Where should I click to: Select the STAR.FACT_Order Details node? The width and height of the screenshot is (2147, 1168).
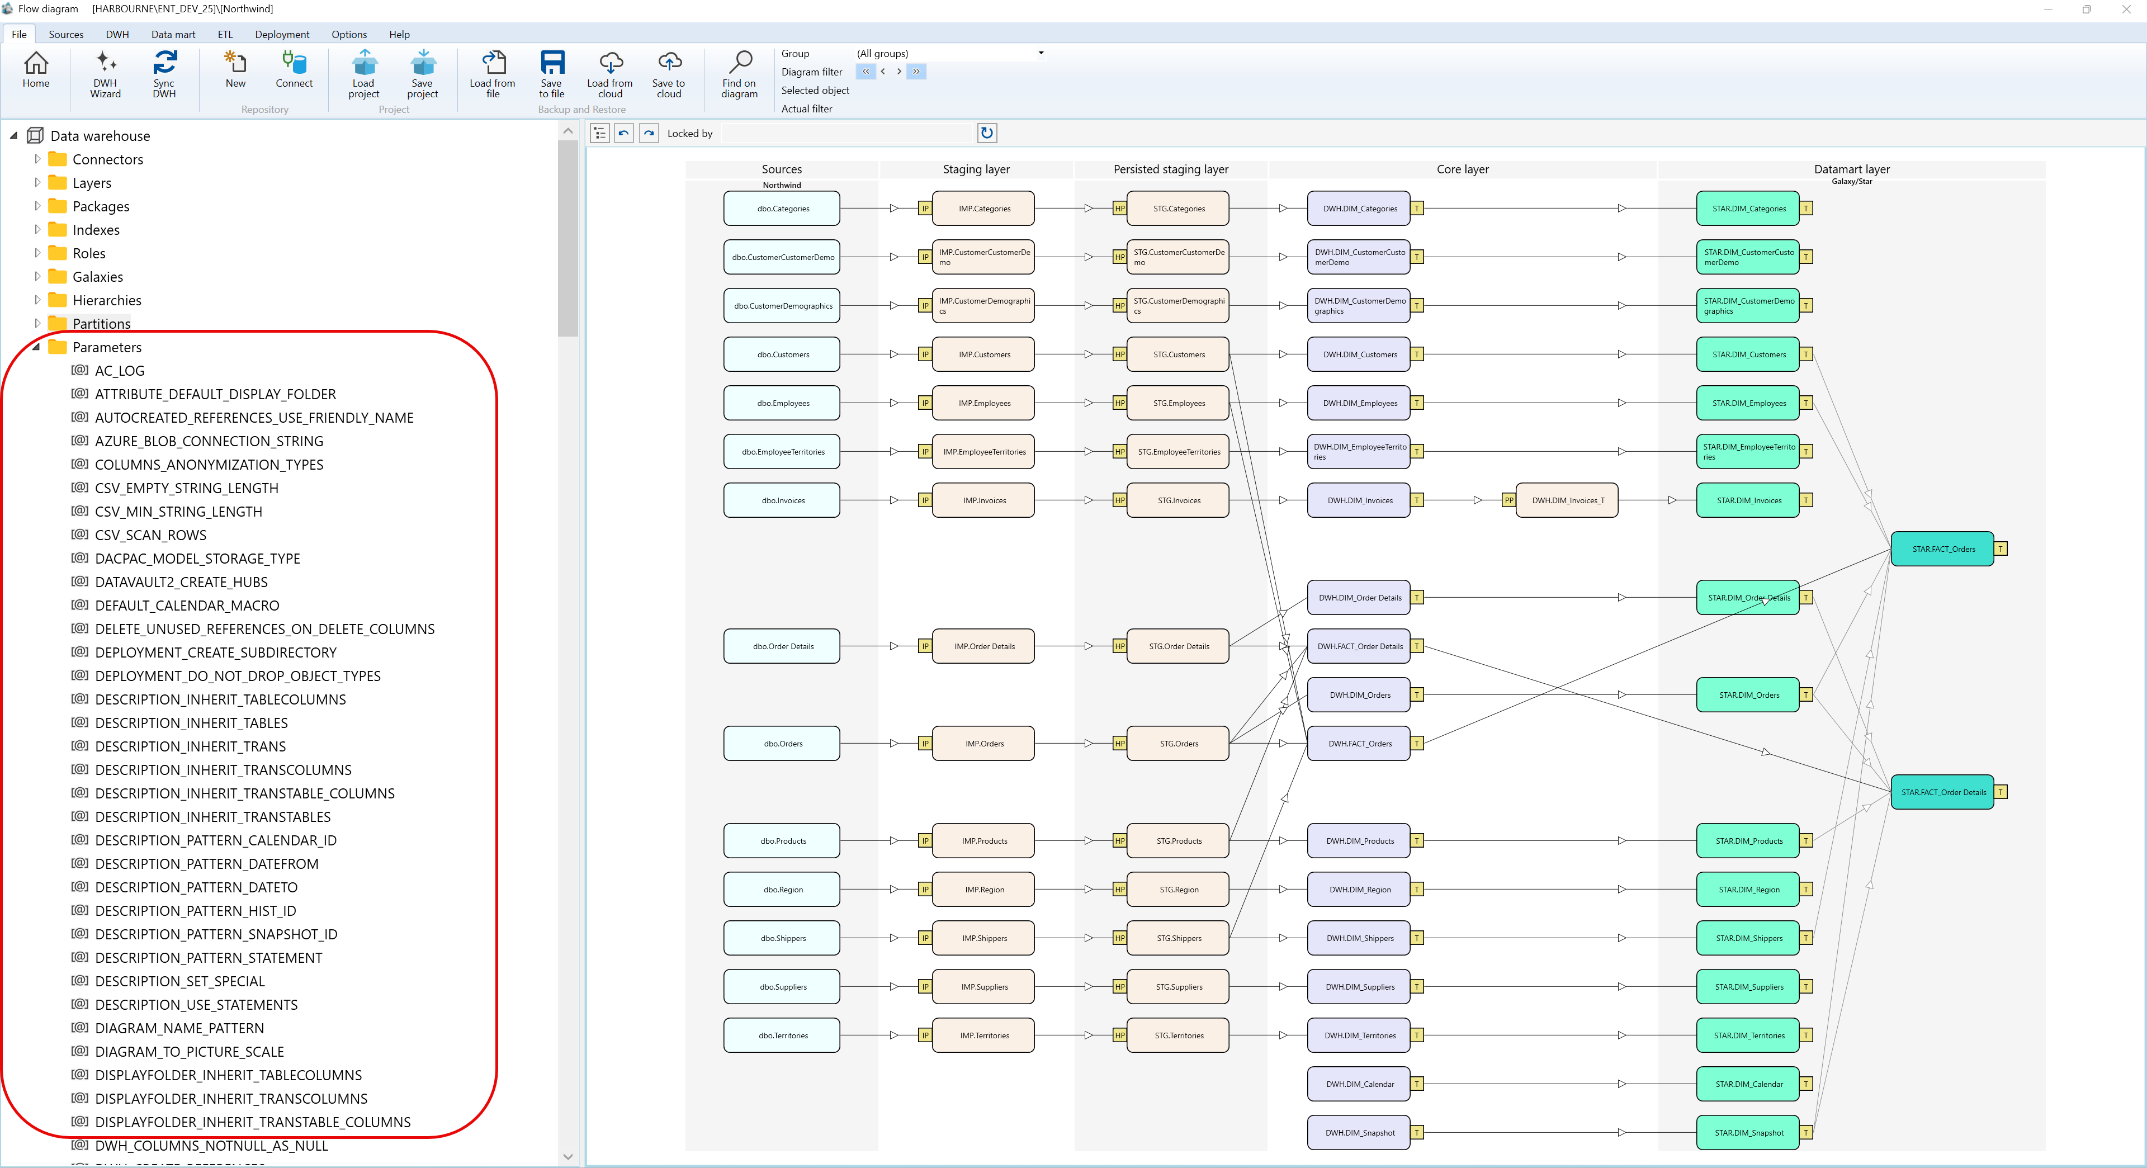click(1943, 792)
